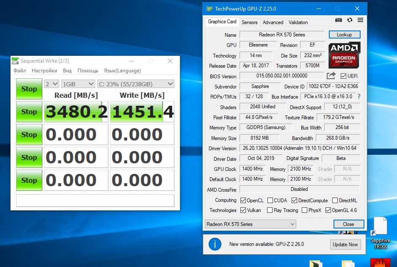Open the Sapphire TRIXX desktop shortcut
Image resolution: width=397 pixels, height=267 pixels.
(x=380, y=233)
